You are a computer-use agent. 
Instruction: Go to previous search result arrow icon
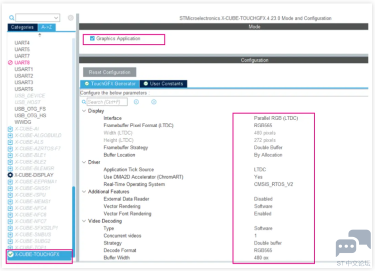(136, 102)
